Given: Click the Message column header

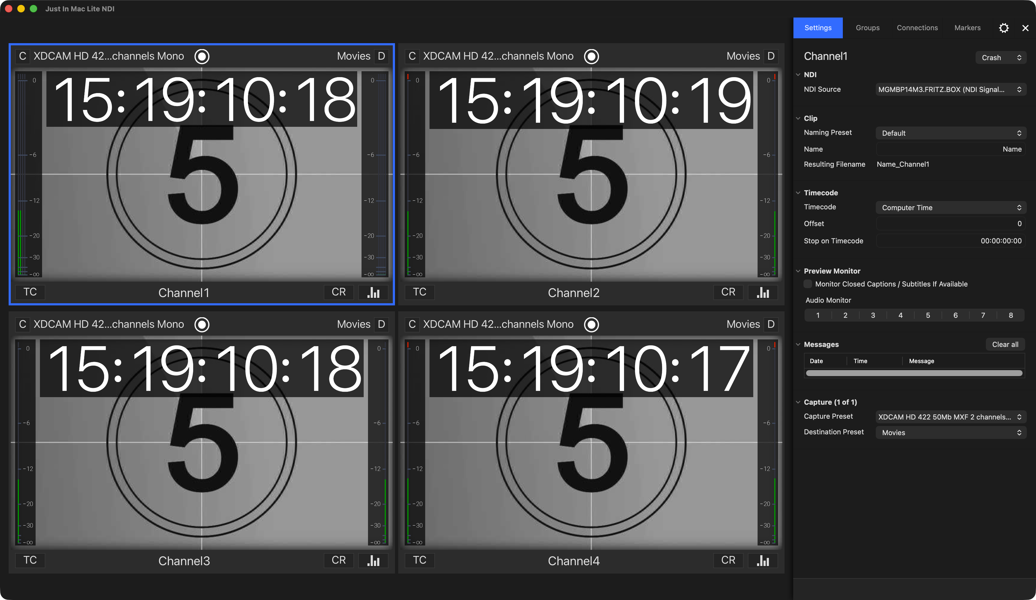Looking at the screenshot, I should click(921, 361).
